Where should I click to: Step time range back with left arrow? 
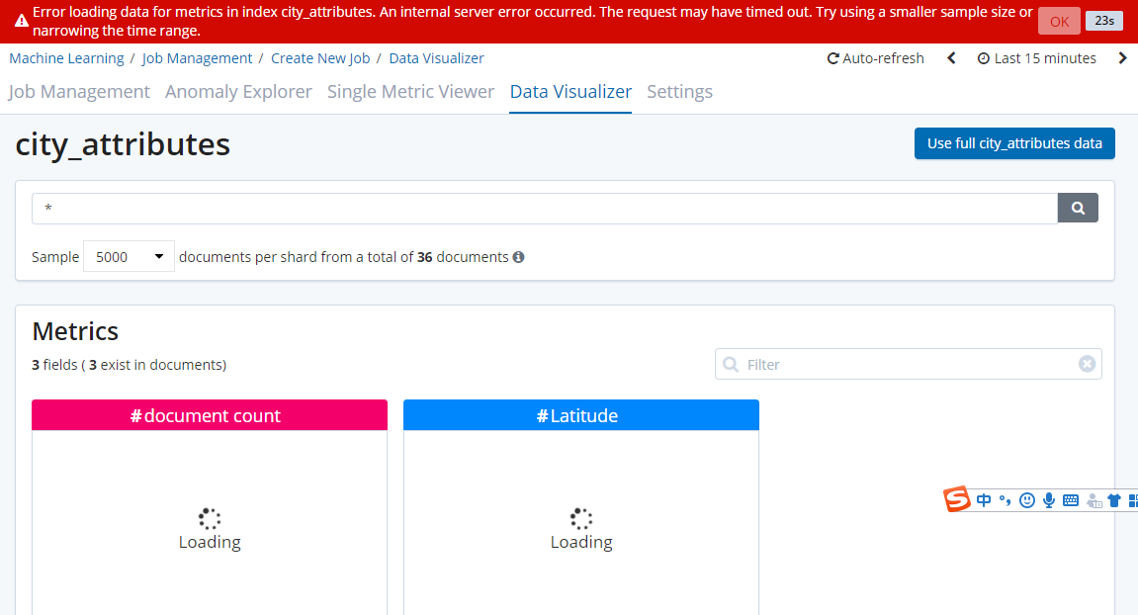tap(951, 58)
